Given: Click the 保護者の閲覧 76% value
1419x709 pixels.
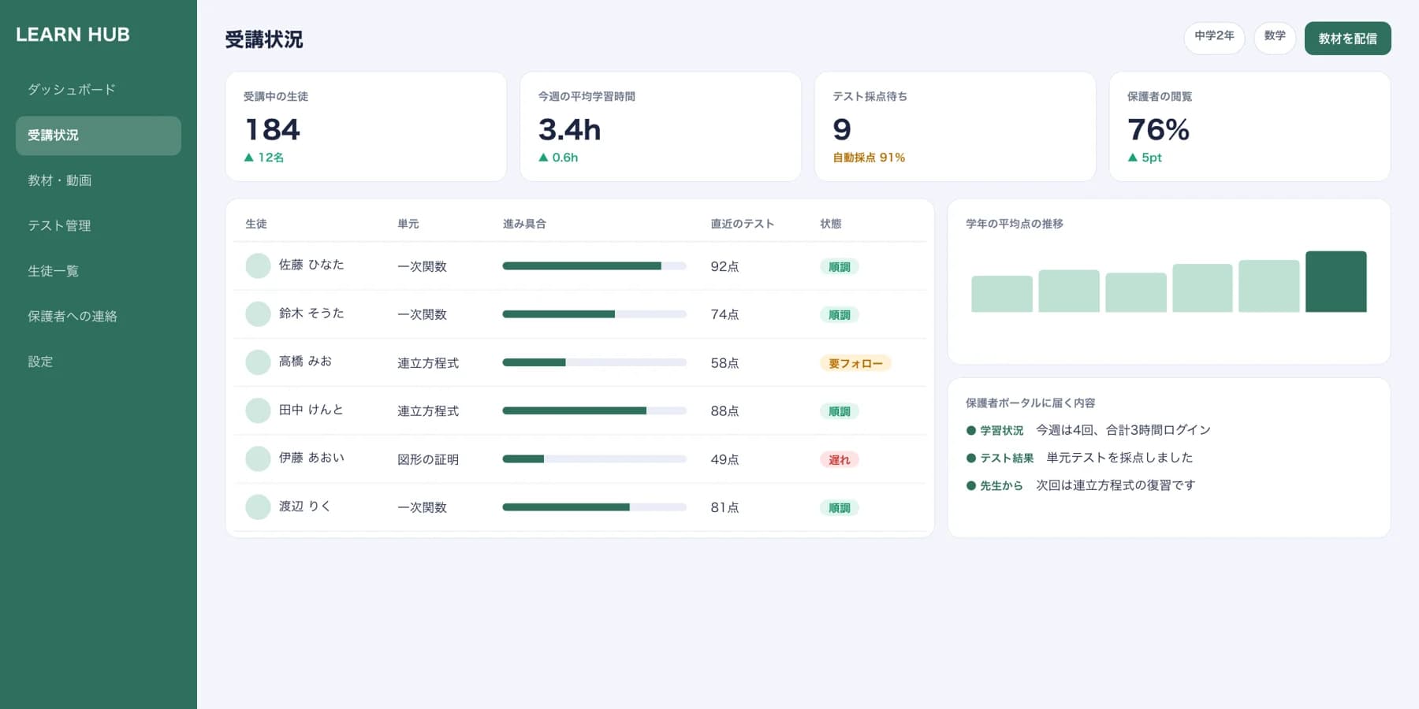Looking at the screenshot, I should (1158, 129).
